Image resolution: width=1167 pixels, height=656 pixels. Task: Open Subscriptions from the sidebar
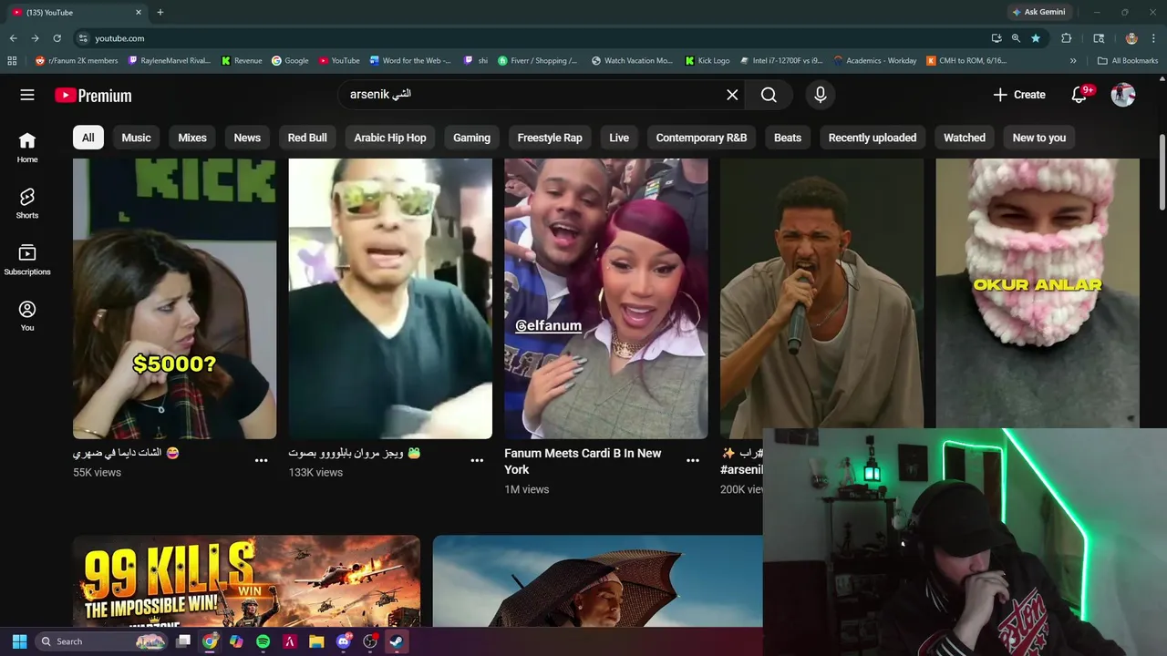point(27,260)
